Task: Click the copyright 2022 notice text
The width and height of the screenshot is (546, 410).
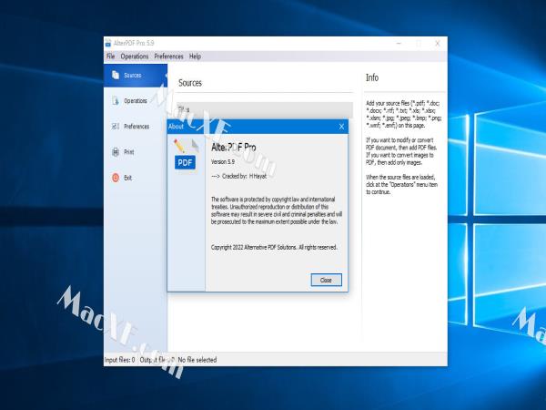Action: (x=274, y=247)
